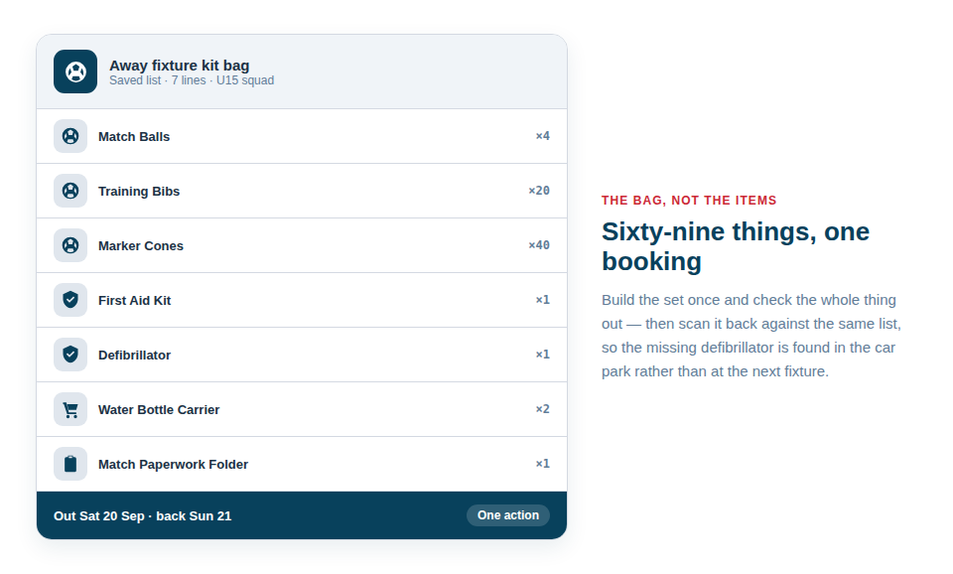Click the Match Paperwork Folder clipboard icon
This screenshot has height=574, width=953.
pos(70,465)
